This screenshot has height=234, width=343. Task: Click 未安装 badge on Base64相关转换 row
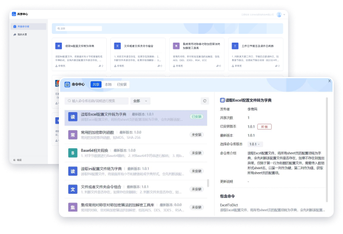pyautogui.click(x=197, y=153)
